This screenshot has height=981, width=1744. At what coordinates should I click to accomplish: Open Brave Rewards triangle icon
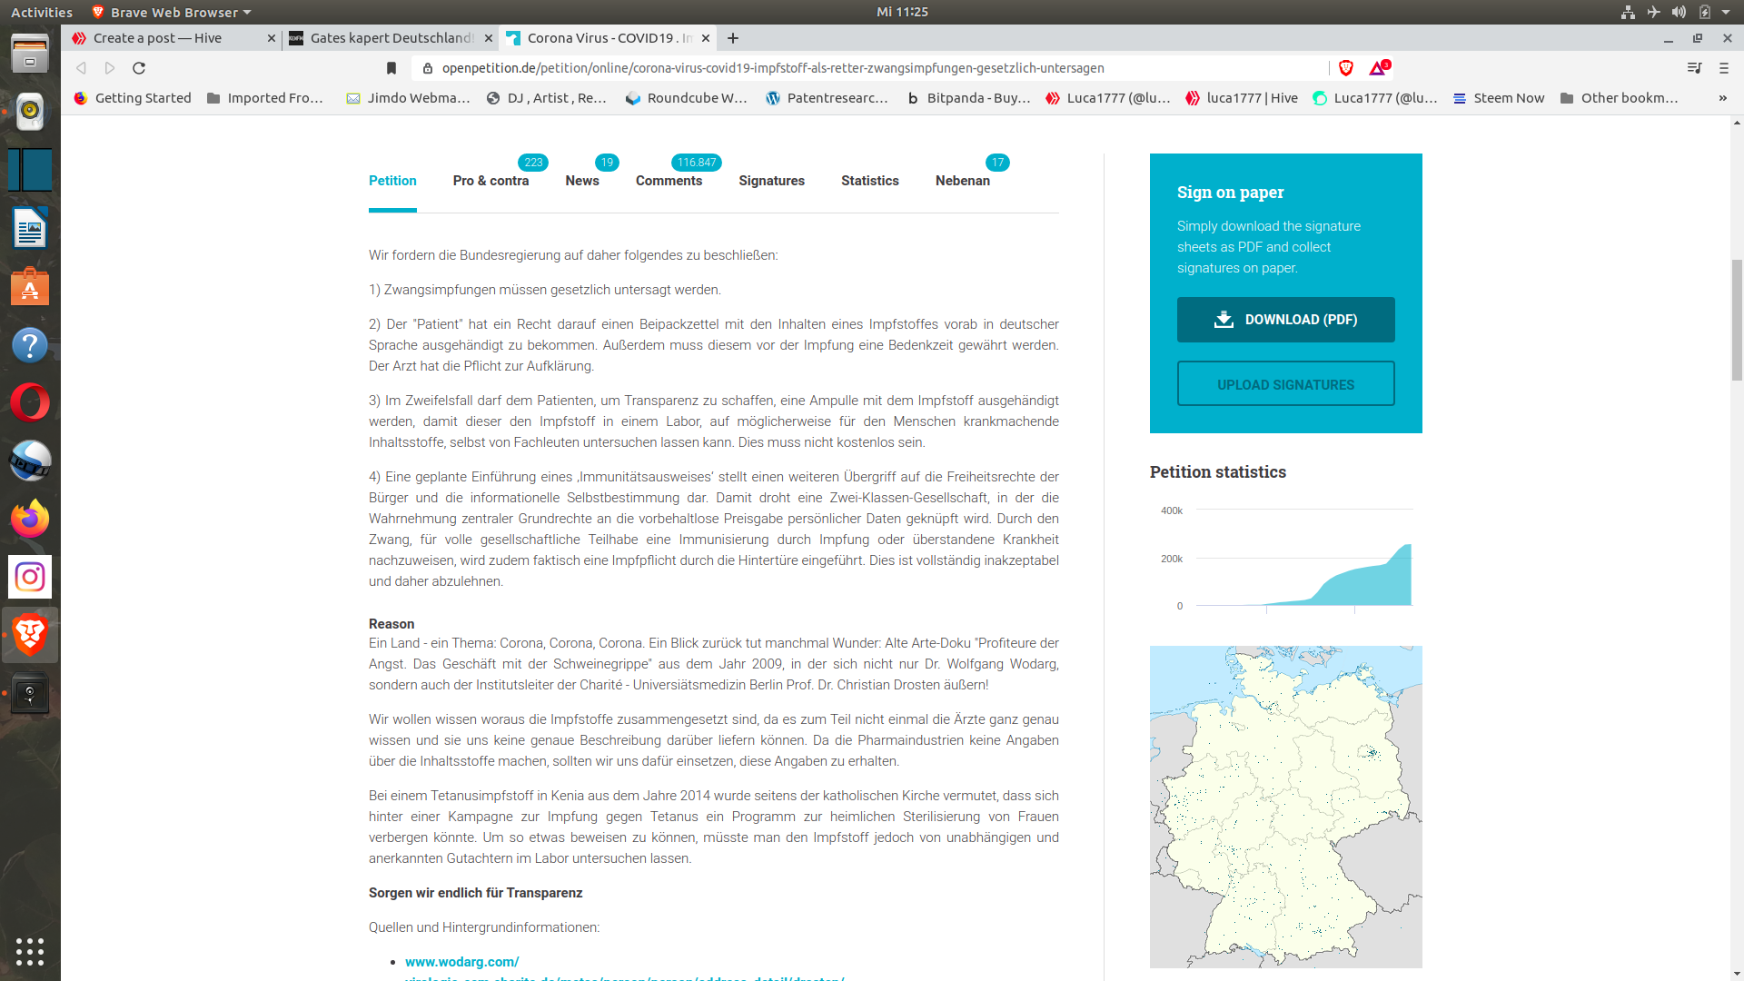pyautogui.click(x=1379, y=68)
